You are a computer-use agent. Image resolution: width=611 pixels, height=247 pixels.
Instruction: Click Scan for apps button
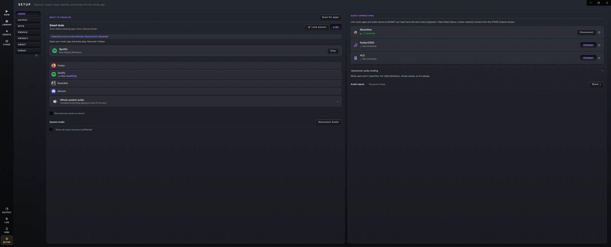(330, 17)
